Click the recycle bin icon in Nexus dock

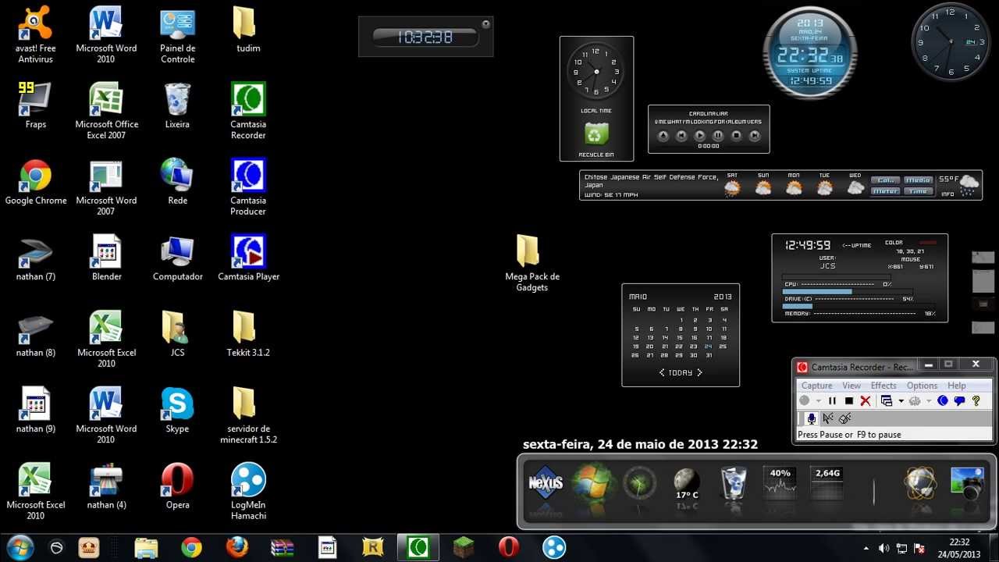734,484
